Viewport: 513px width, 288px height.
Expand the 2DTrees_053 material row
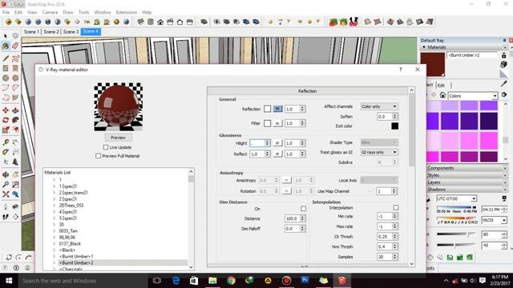point(55,206)
